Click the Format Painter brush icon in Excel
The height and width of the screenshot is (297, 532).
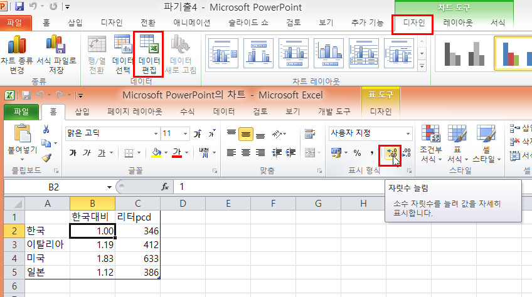46,158
